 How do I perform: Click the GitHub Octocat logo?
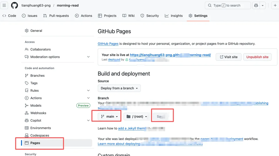coord(14,5)
